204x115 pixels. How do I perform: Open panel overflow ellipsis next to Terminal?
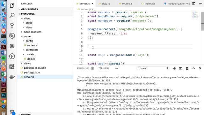pyautogui.click(x=116, y=68)
